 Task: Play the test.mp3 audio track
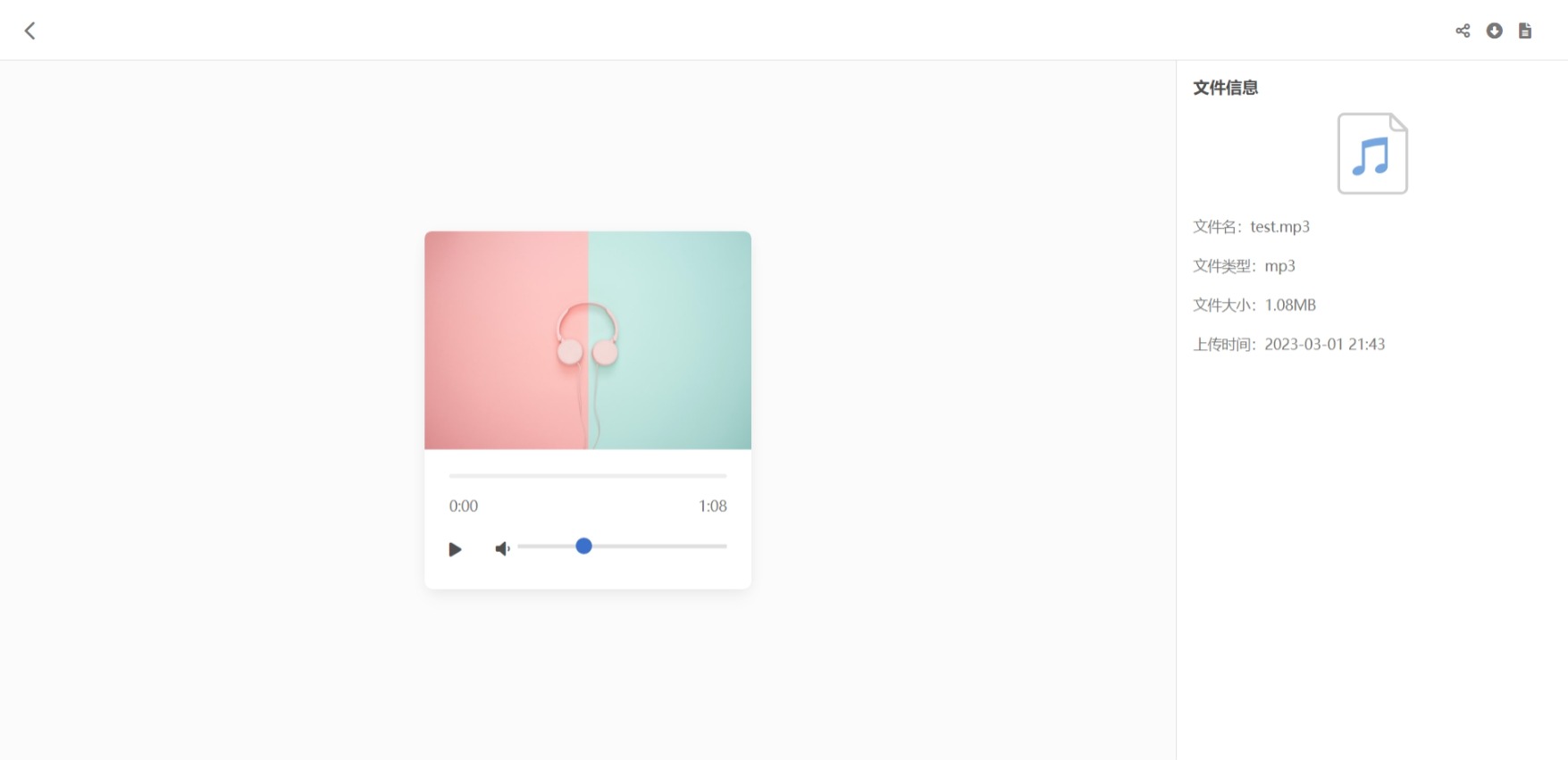pos(455,549)
